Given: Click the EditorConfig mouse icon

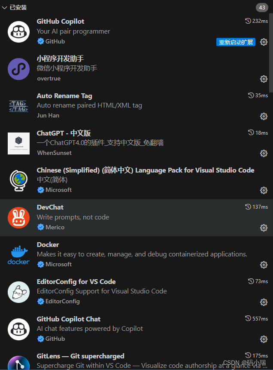Looking at the screenshot, I should pos(18,292).
